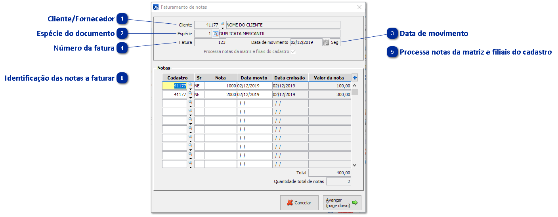Click search magnifier in first Cadastro row
558x217 pixels.
click(x=190, y=85)
